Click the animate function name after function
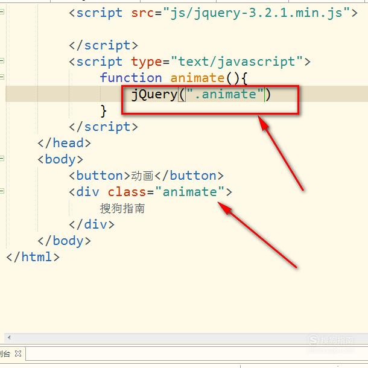 tap(197, 78)
